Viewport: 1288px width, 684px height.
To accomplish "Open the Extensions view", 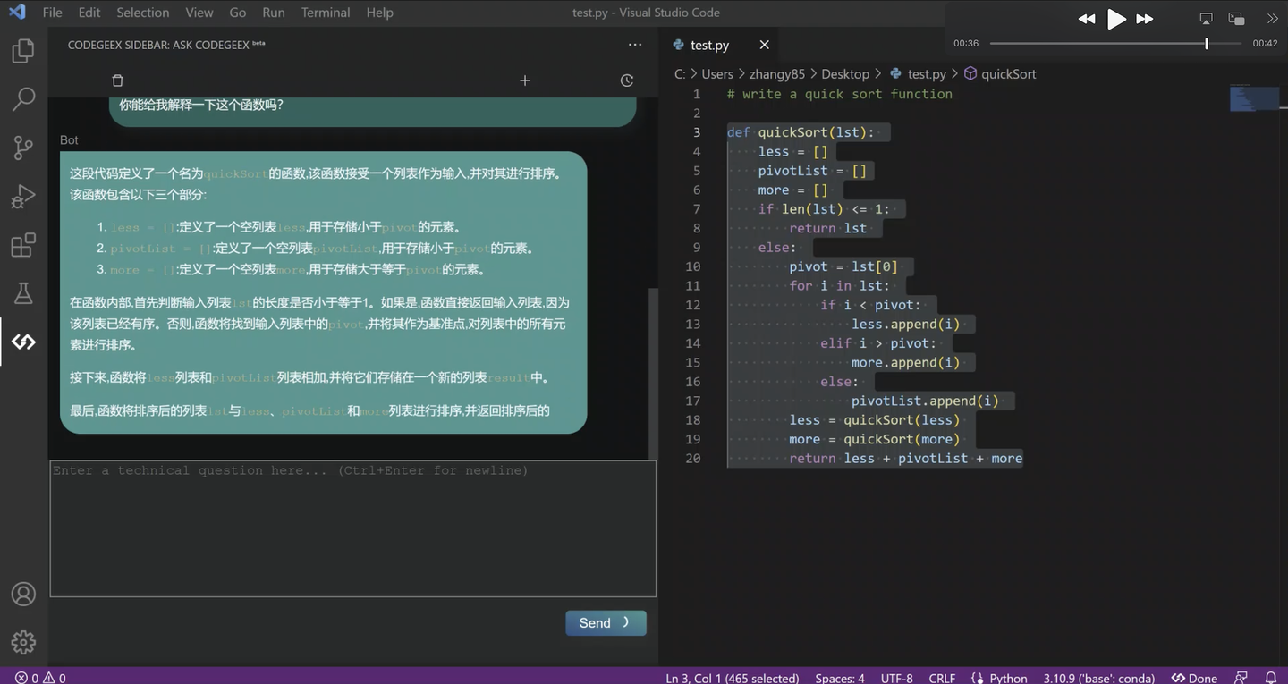I will [23, 244].
